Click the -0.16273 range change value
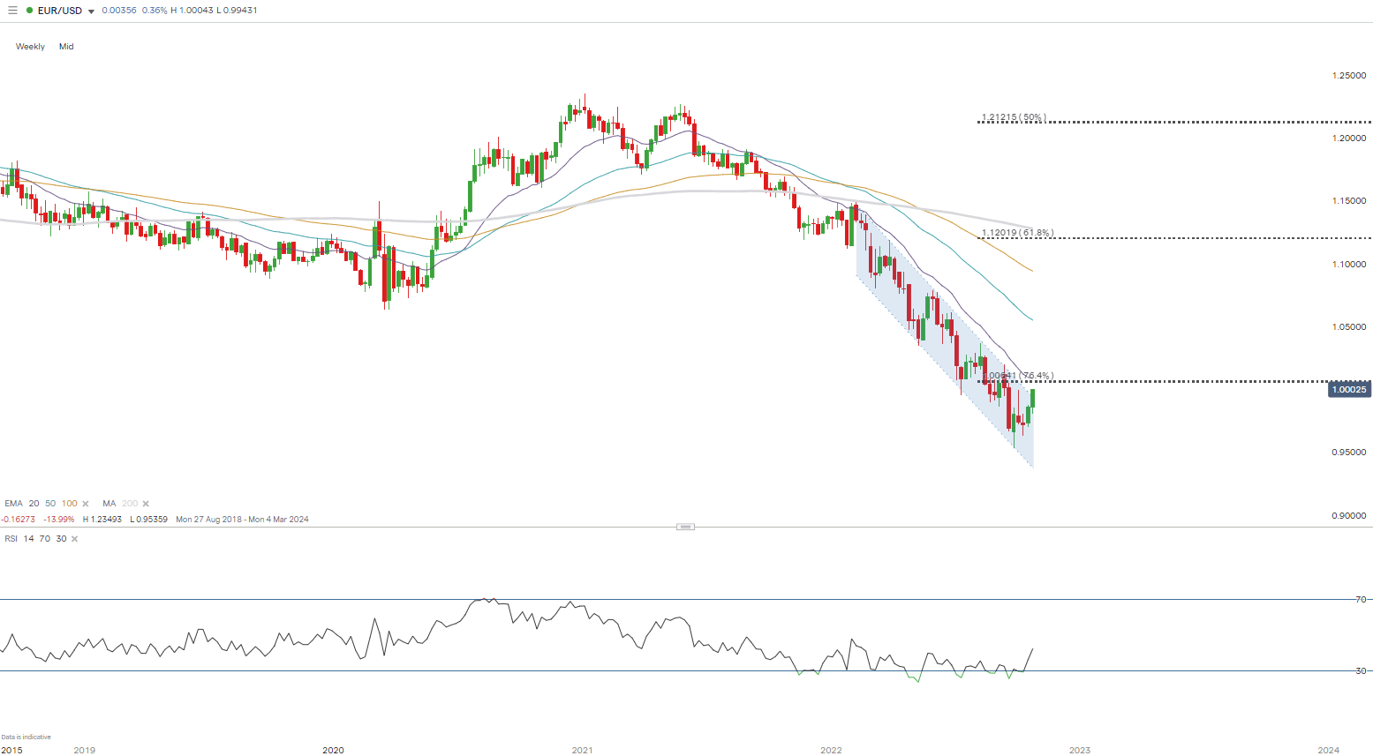The height and width of the screenshot is (756, 1373). pos(18,520)
